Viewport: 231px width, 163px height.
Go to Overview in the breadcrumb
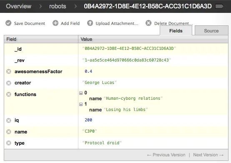click(x=19, y=6)
